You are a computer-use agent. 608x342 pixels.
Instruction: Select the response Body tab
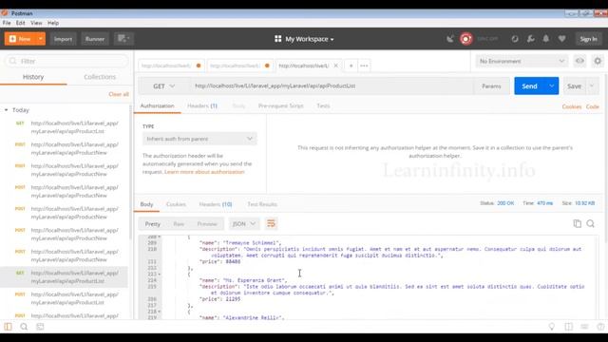tap(146, 204)
